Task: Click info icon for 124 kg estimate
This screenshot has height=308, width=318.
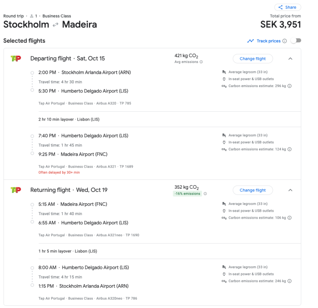Action: (x=289, y=149)
